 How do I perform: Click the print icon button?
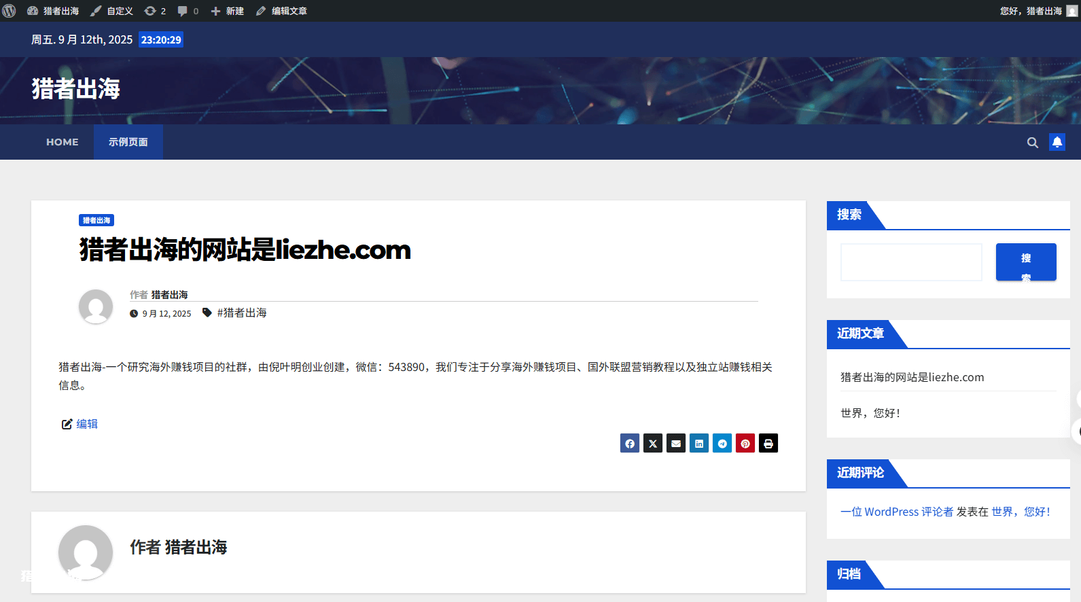[x=768, y=444]
